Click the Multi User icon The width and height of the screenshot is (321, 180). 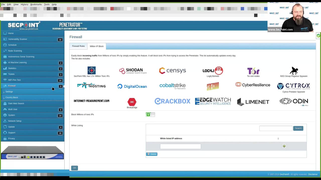coord(5,109)
